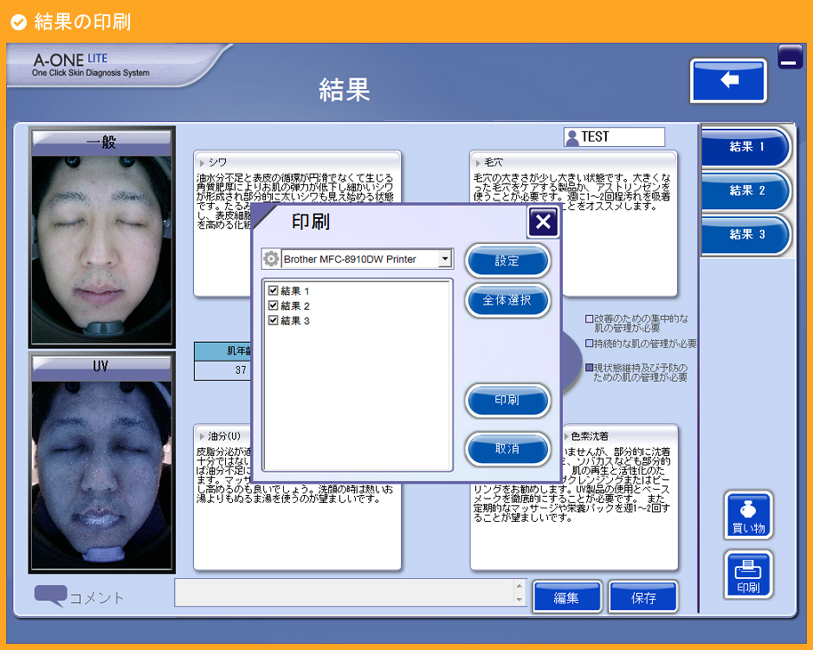Click the user icon next to TEST

tap(572, 137)
